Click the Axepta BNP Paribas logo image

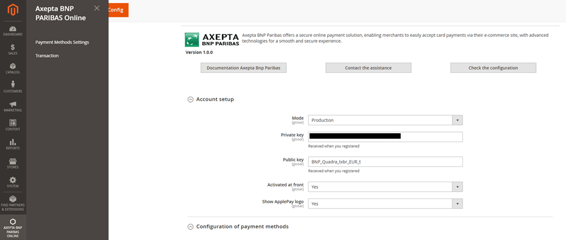pyautogui.click(x=212, y=40)
